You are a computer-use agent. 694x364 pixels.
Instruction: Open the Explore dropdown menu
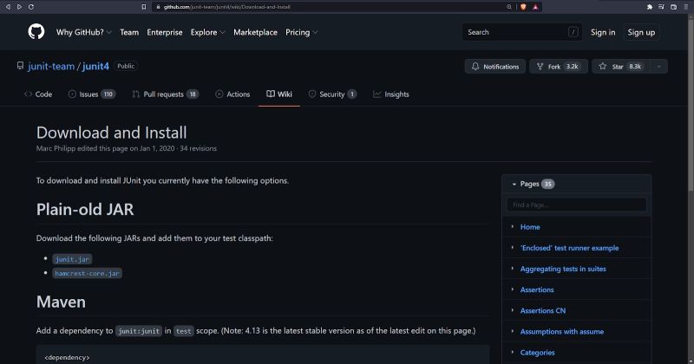point(208,32)
